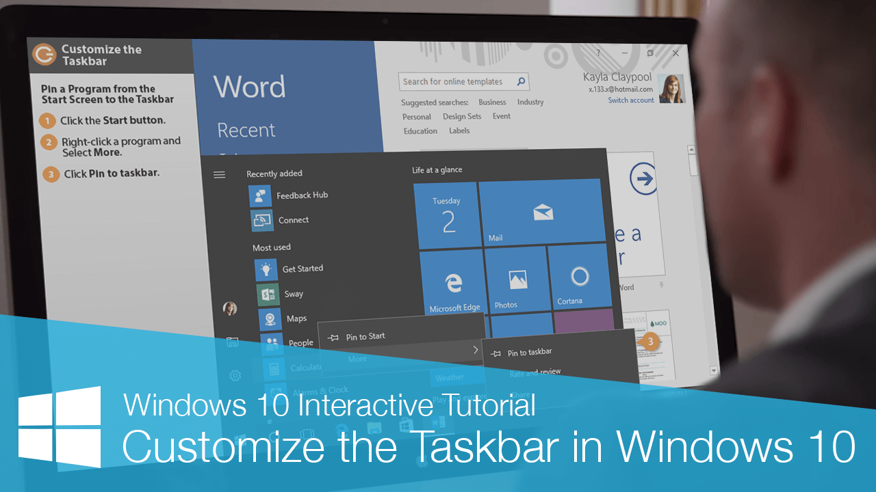Click the Design Sets suggested search

pyautogui.click(x=462, y=117)
